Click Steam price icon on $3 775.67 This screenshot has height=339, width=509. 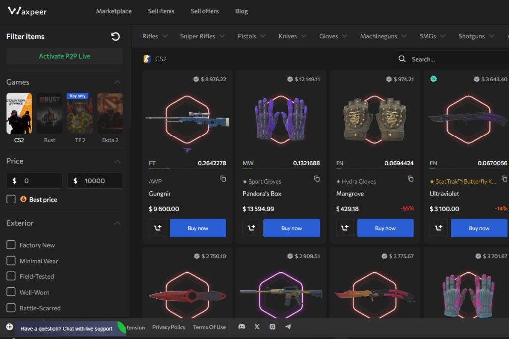[384, 256]
